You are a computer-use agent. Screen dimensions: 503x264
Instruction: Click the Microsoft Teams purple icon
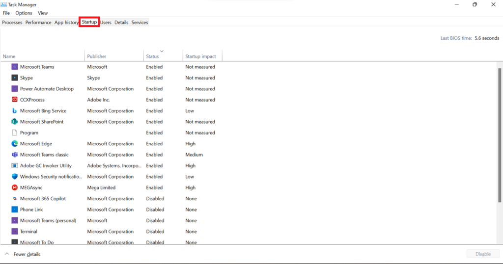14,67
